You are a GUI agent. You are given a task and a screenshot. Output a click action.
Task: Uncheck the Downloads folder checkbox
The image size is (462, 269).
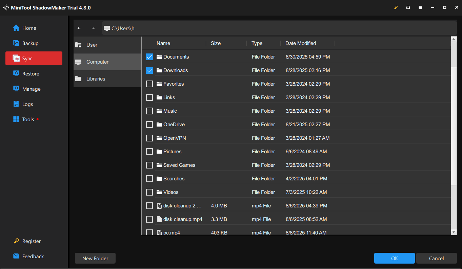pos(149,70)
